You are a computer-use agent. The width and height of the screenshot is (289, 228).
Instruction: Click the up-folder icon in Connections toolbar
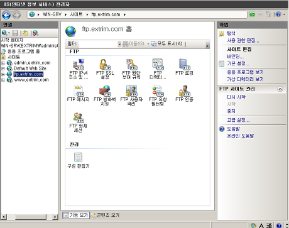(x=25, y=33)
